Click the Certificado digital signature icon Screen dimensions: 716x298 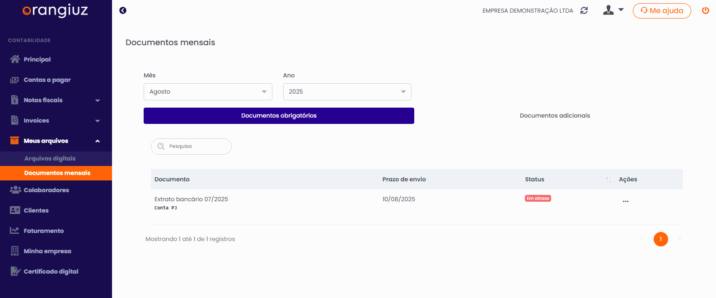(x=15, y=271)
